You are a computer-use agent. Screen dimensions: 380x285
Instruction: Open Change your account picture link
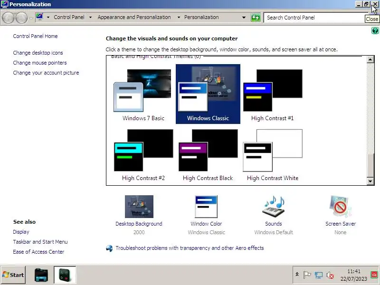click(x=46, y=73)
